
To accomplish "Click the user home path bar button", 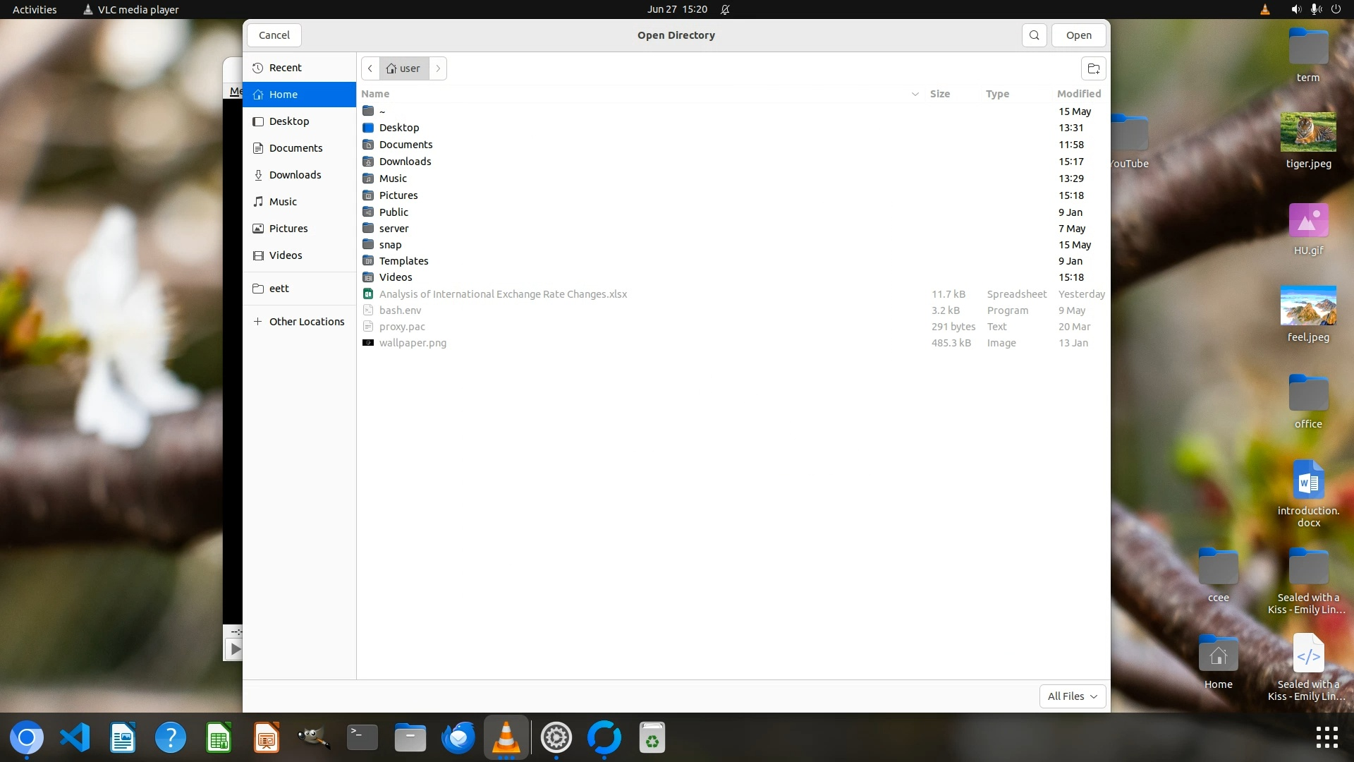I will tap(403, 68).
